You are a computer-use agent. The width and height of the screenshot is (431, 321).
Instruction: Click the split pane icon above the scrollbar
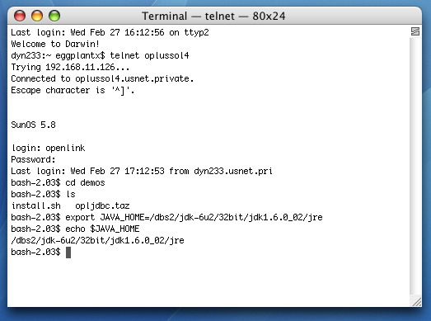(x=415, y=31)
